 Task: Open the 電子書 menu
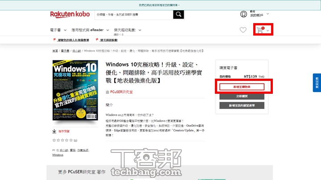pos(55,30)
